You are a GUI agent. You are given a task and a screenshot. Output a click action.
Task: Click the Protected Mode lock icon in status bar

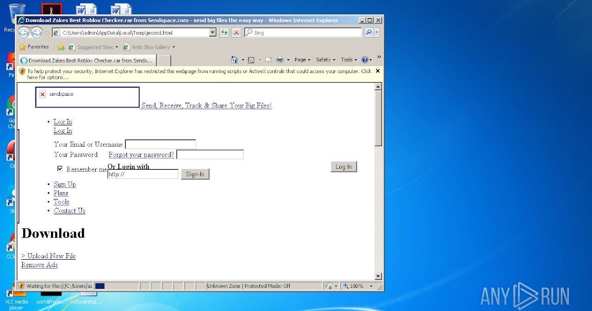point(328,286)
